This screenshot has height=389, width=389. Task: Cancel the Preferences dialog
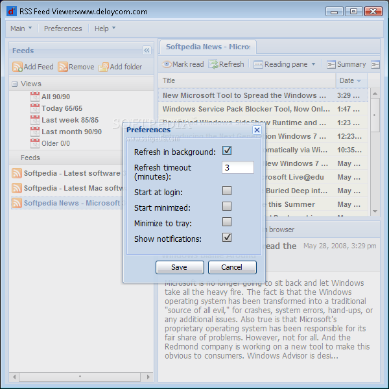click(x=232, y=267)
